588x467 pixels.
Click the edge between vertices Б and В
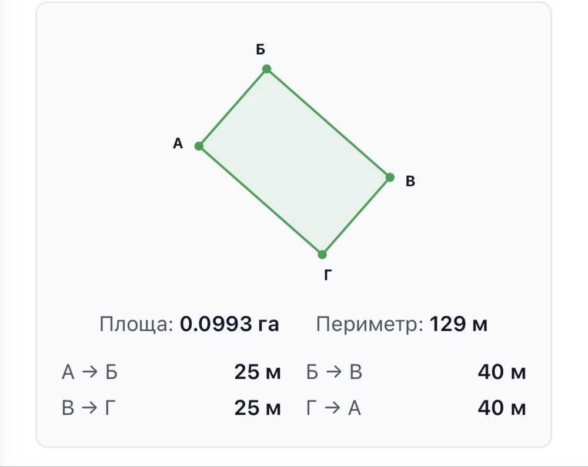pyautogui.click(x=328, y=123)
